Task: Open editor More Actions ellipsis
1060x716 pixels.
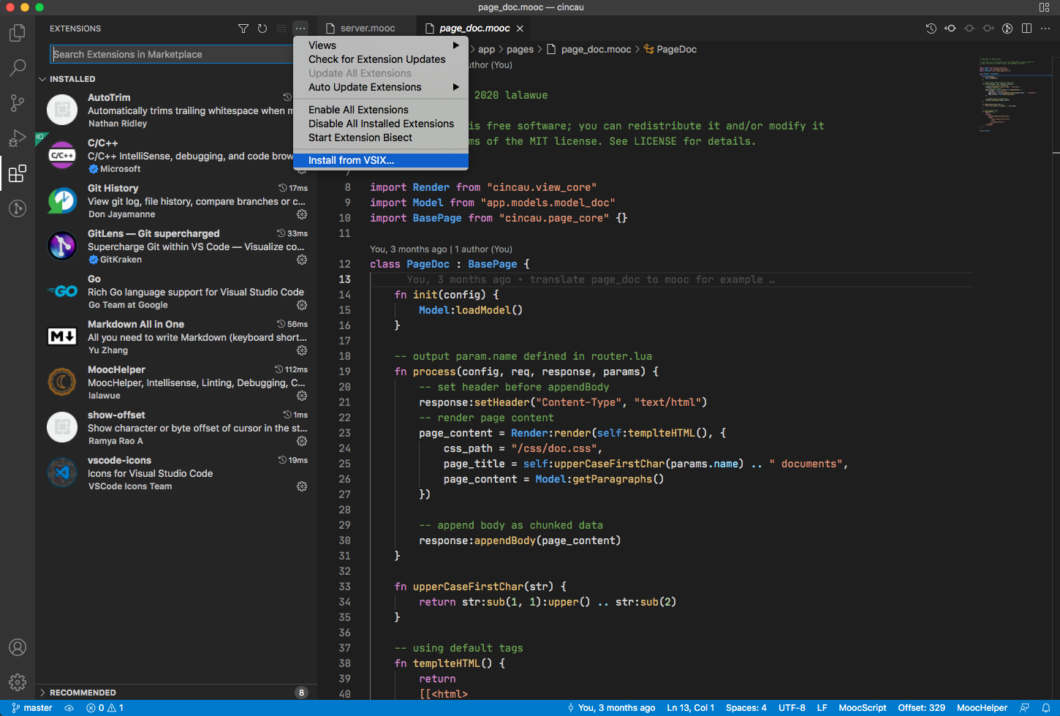Action: 1045,29
